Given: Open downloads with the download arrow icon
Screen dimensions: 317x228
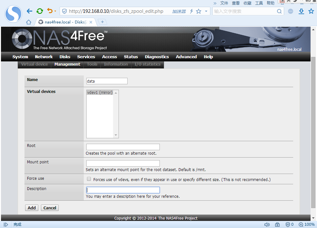Looking at the screenshot, I should (301, 11).
